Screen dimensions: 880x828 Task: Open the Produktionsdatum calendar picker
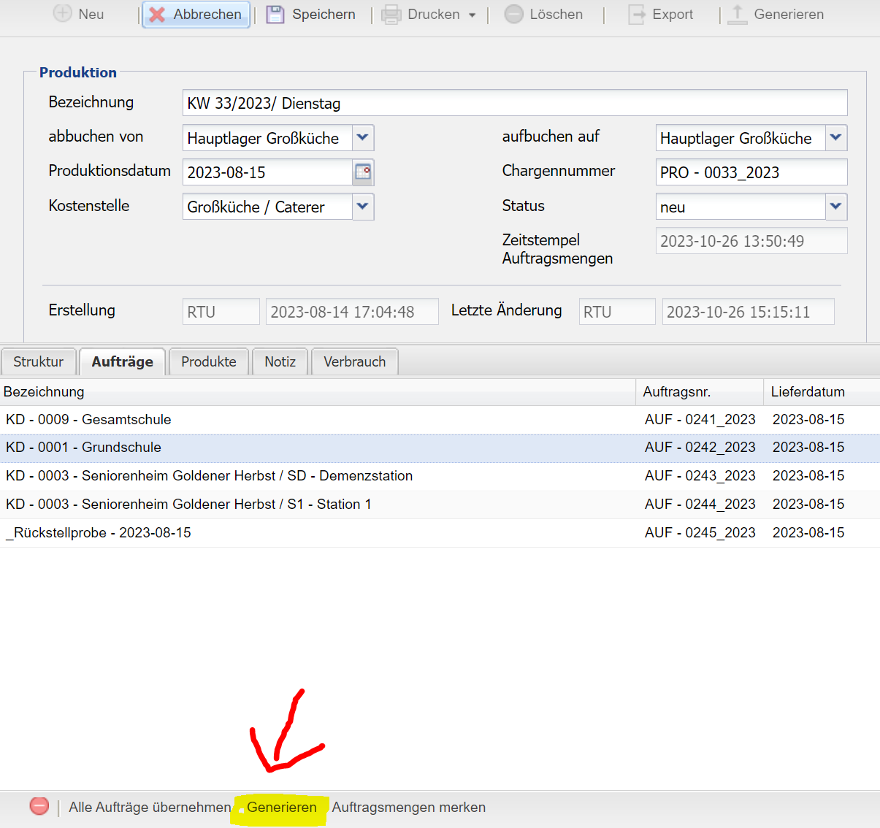tap(363, 172)
